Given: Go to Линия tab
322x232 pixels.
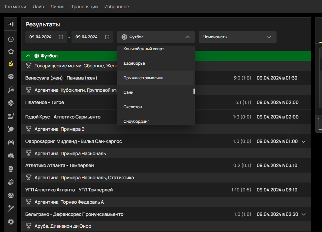Looking at the screenshot, I should [x=57, y=7].
